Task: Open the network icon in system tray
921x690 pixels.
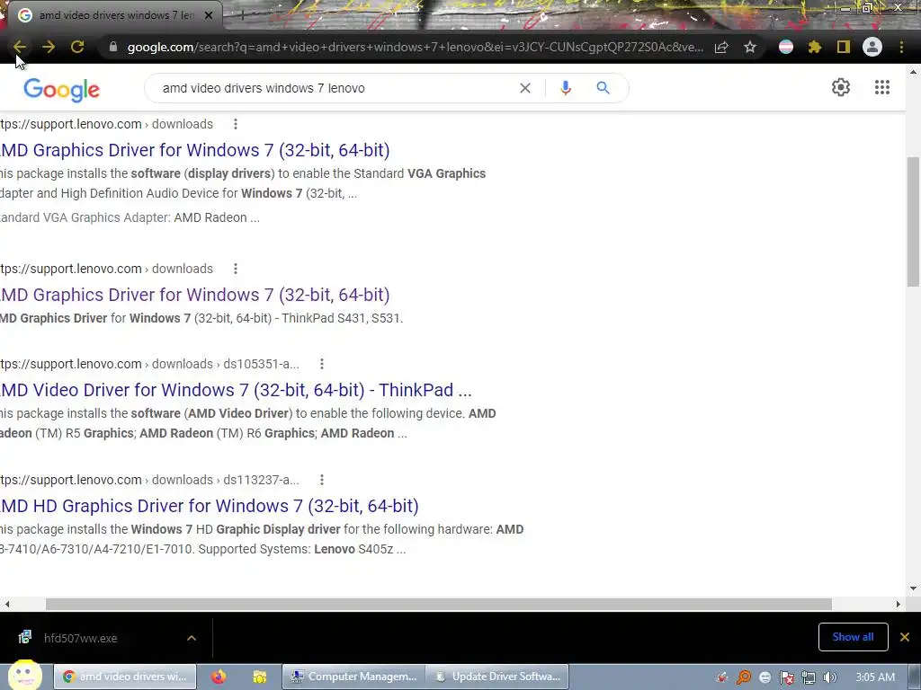Action: (809, 677)
